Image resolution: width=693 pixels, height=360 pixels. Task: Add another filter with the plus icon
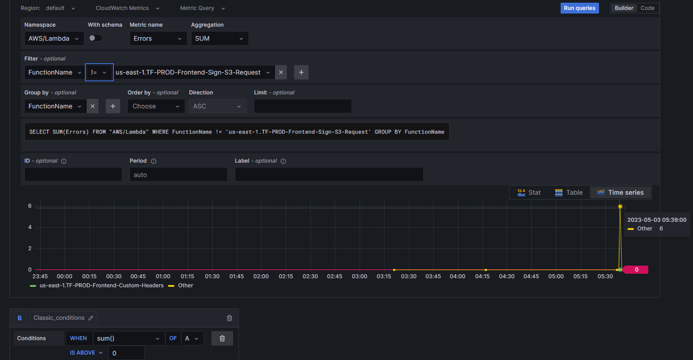(301, 72)
